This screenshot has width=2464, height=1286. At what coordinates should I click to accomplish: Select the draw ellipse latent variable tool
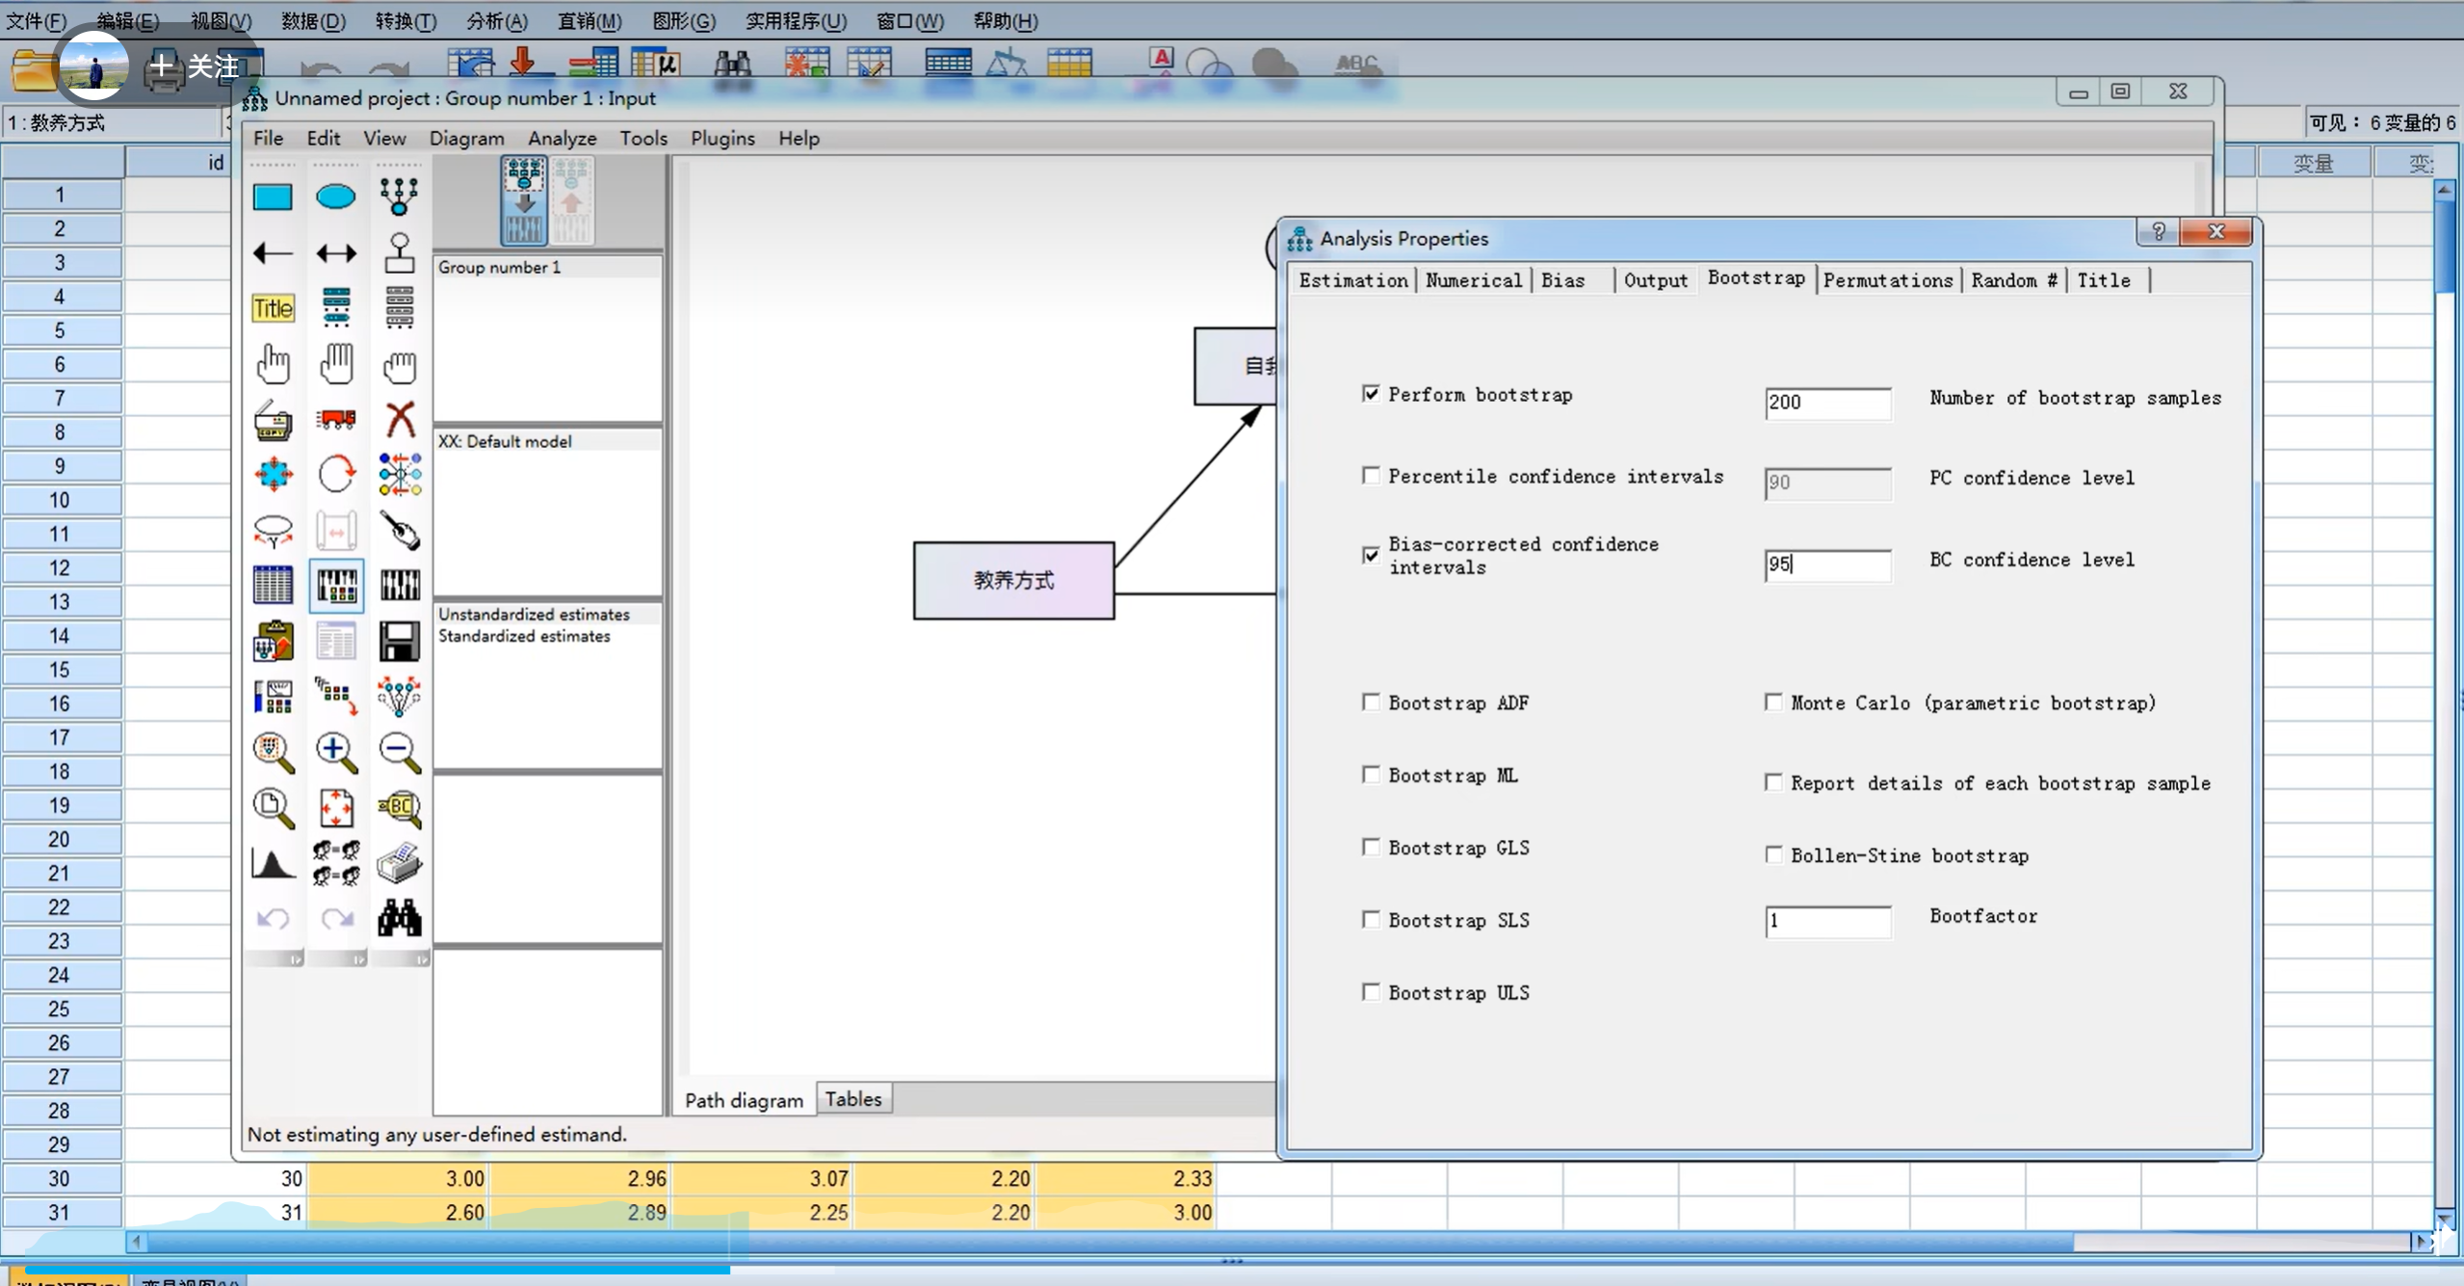coord(335,197)
